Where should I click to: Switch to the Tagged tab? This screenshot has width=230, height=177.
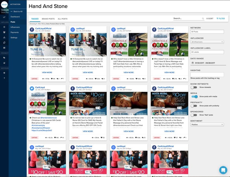tap(35, 19)
